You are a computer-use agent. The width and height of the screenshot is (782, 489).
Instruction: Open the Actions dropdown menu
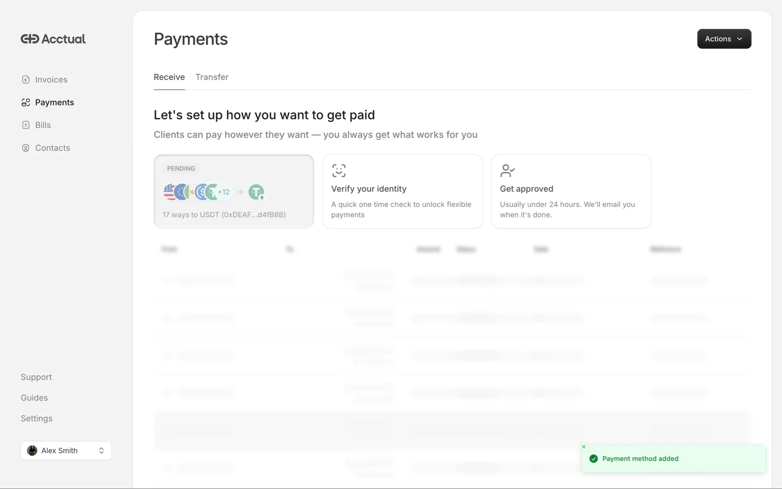[x=724, y=39]
